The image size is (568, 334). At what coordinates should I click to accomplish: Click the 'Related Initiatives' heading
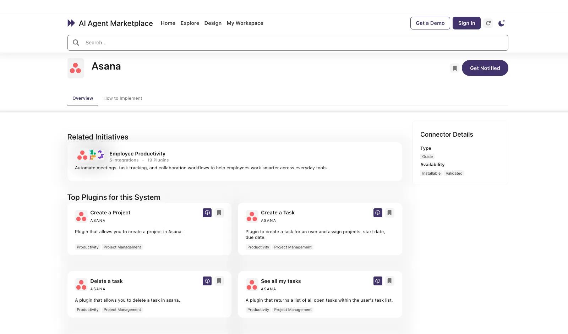click(98, 137)
